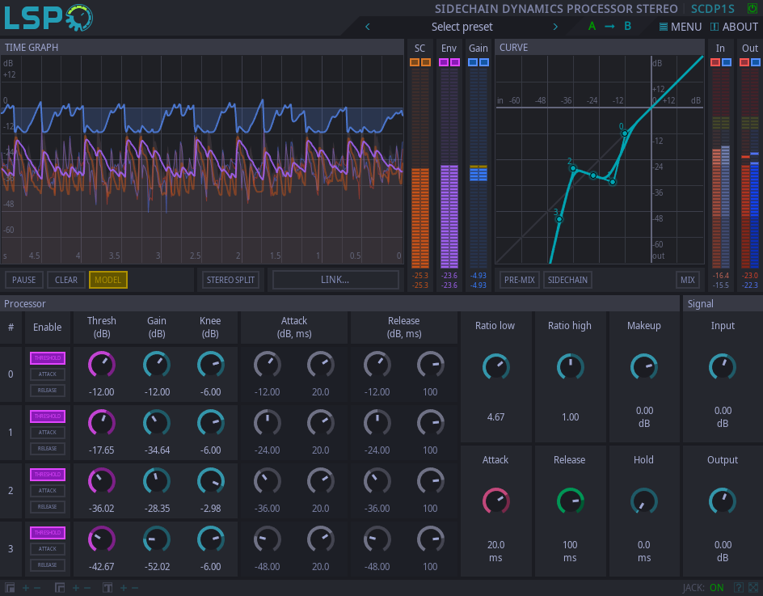Go to next preset with right arrow
Image resolution: width=763 pixels, height=596 pixels.
click(x=555, y=27)
